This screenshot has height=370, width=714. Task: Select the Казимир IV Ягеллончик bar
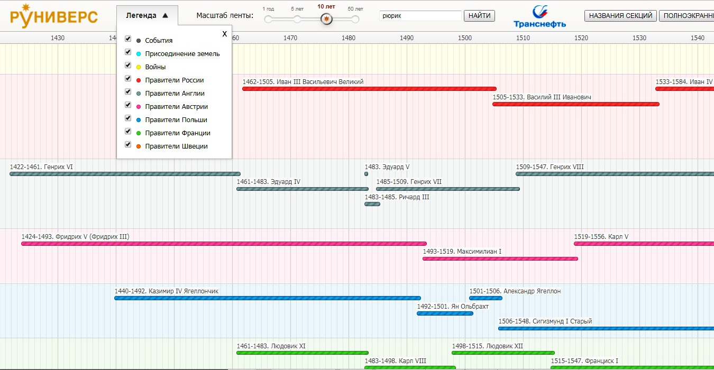267,298
